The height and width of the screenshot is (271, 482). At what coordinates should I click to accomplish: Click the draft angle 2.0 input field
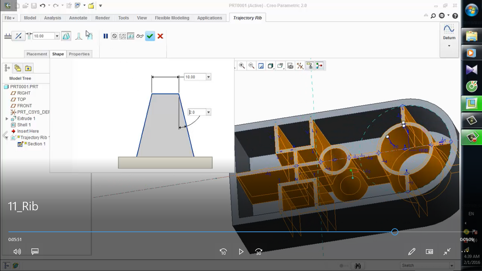(x=197, y=112)
